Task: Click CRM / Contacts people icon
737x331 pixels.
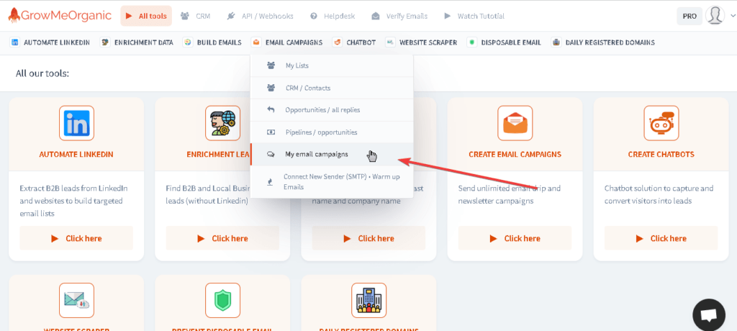Action: [271, 88]
